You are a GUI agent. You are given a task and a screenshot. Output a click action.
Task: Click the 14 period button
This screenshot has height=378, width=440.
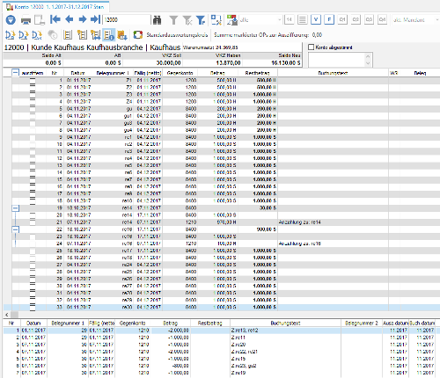289,19
